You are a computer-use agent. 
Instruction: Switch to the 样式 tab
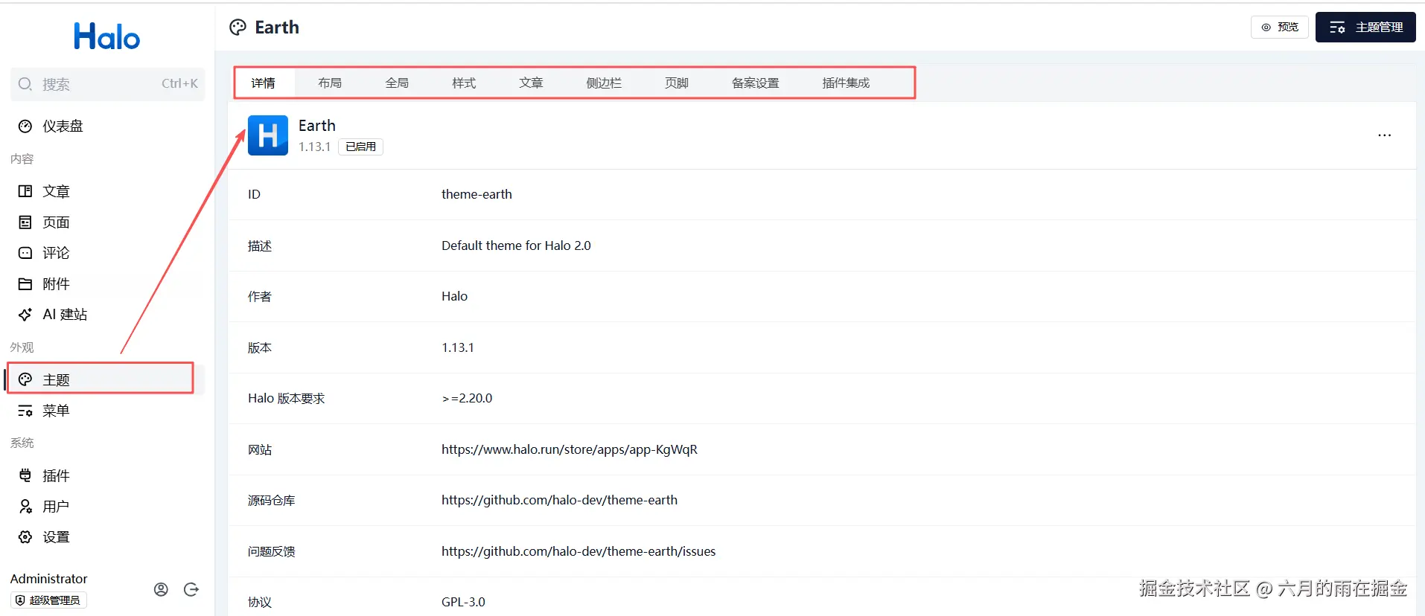tap(464, 83)
